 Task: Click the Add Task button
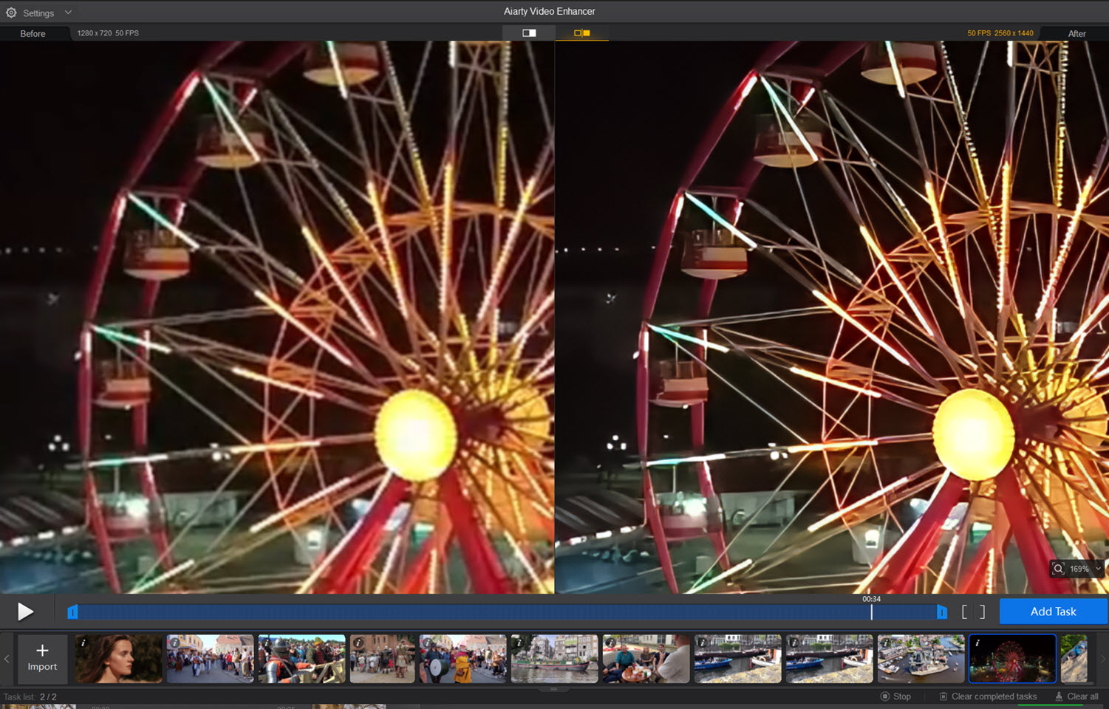[1053, 612]
